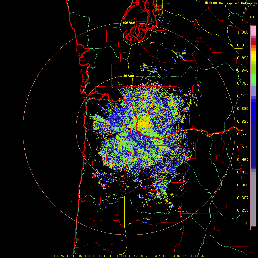The image size is (258, 258).
Task: Click the [CC] label above the color scale
Action: pos(245,20)
